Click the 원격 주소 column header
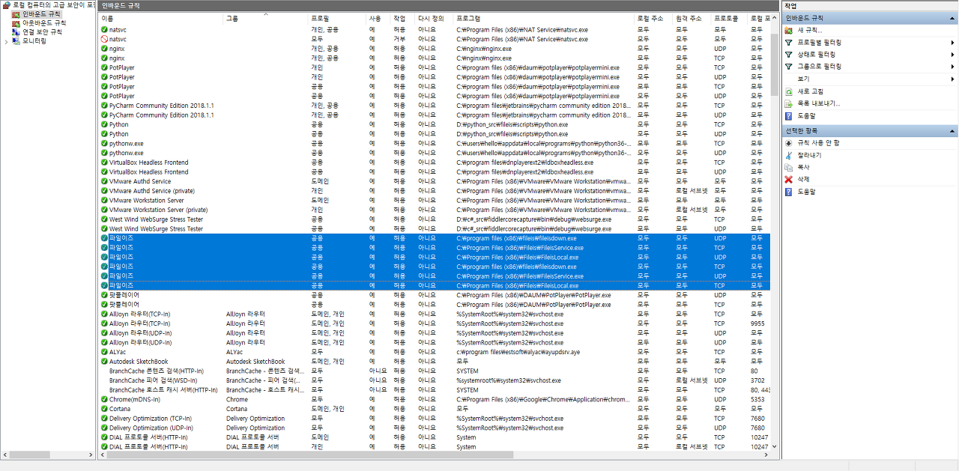Viewport: 959px width, 471px height. pos(692,18)
